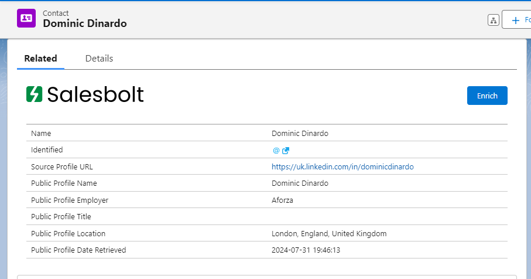531x279 pixels.
Task: Click the Public Profile Title label
Action: pos(61,217)
